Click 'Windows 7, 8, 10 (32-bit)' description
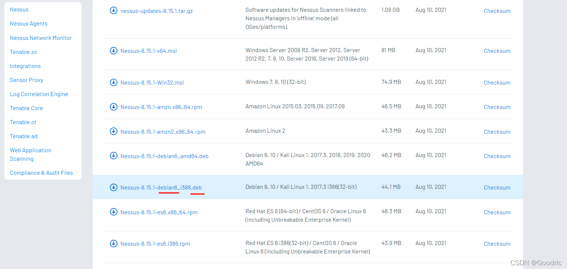 coord(276,82)
